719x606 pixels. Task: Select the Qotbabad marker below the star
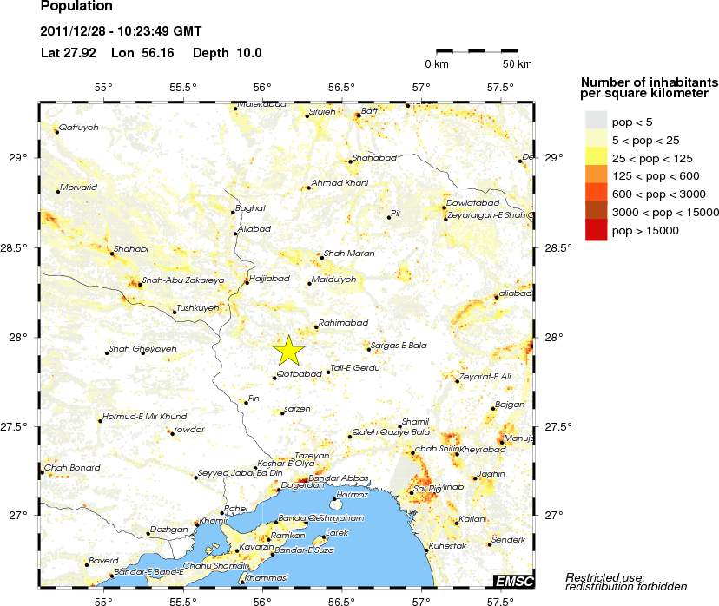coord(274,378)
